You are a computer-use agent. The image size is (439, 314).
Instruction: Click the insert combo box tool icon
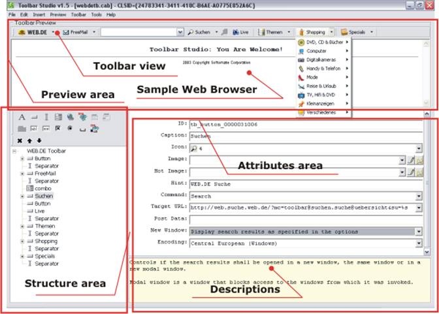click(x=58, y=117)
